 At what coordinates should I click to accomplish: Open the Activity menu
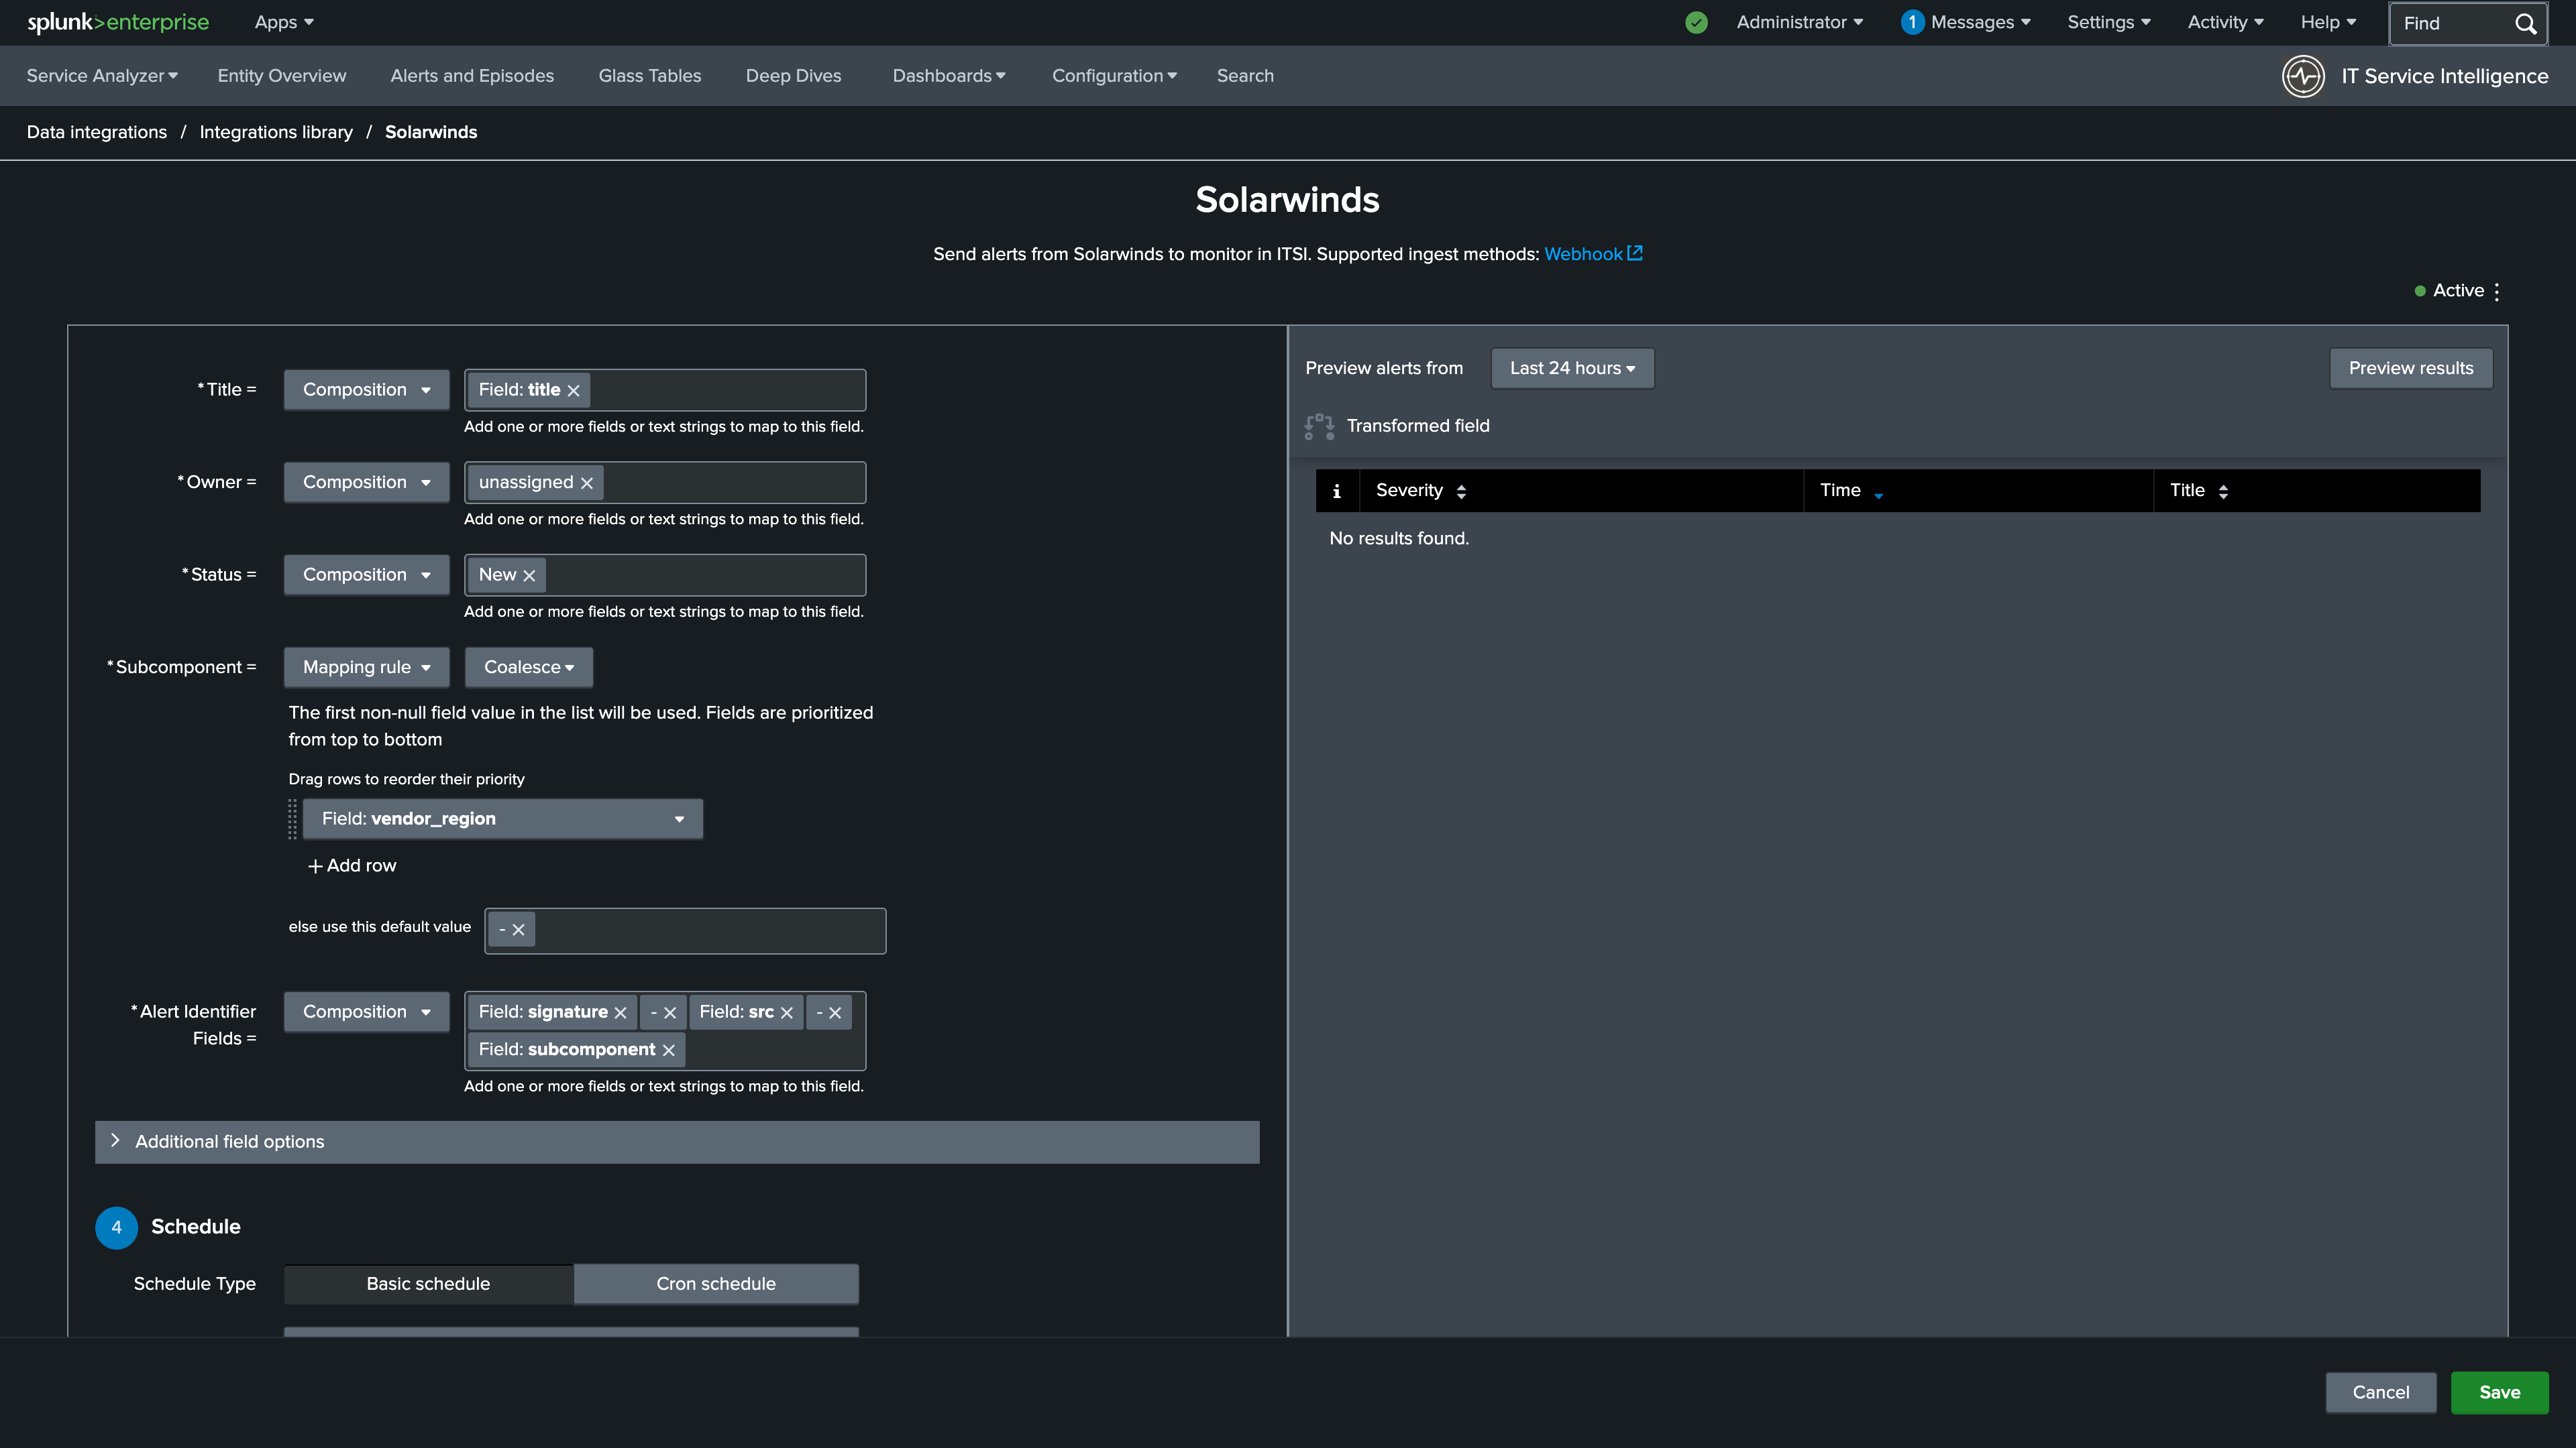[2225, 22]
